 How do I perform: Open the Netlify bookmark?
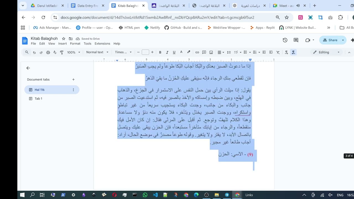click(x=152, y=28)
